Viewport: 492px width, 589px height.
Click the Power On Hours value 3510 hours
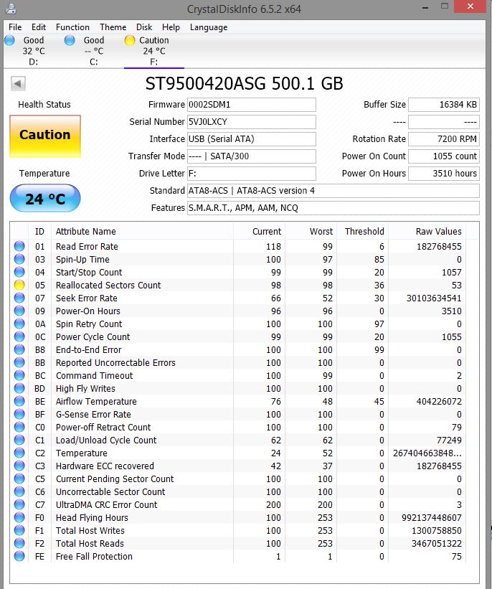tap(443, 174)
